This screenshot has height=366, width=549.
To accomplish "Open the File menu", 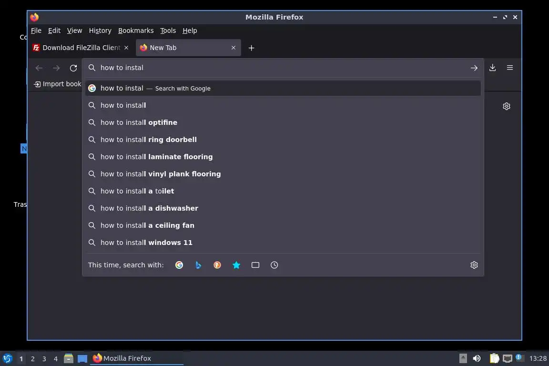I will (36, 30).
